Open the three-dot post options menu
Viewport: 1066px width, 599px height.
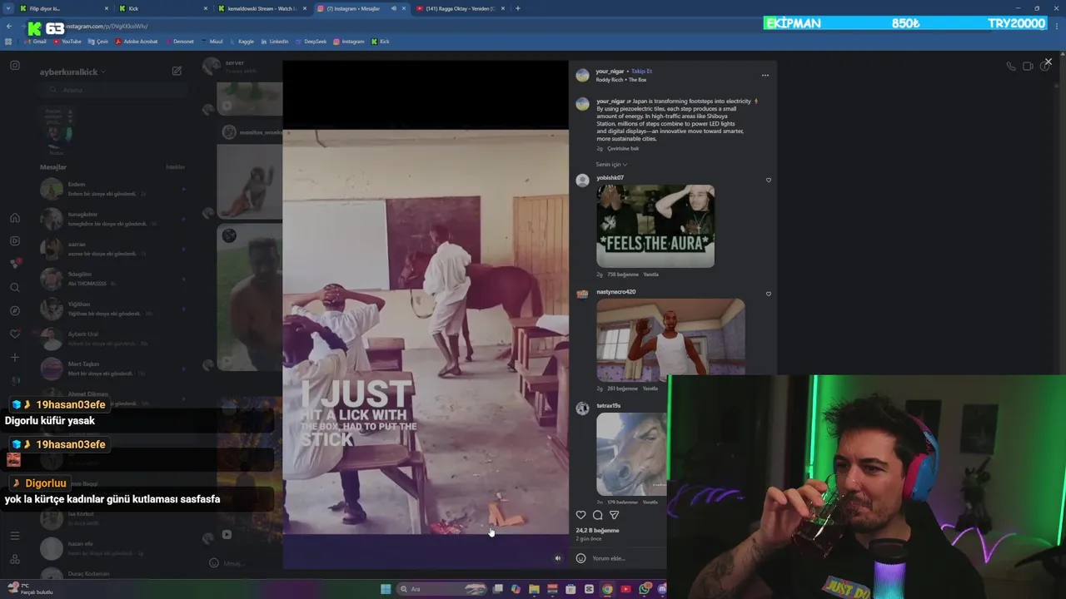click(765, 76)
